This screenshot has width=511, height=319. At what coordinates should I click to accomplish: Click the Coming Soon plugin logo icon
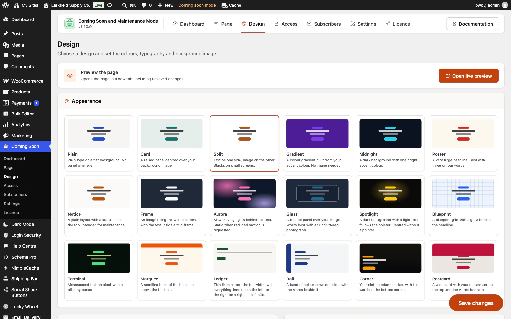tap(70, 24)
